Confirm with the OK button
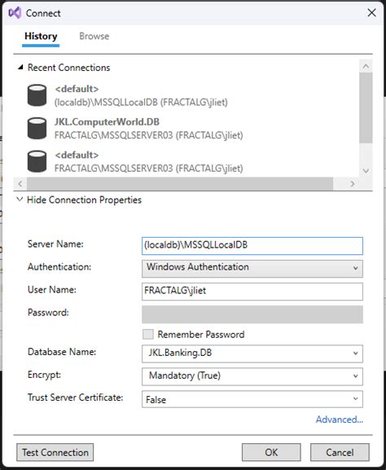Viewport: 386px width, 470px height. coord(271,452)
